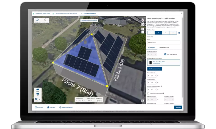Switch to the PV-Module tab

pos(152,47)
